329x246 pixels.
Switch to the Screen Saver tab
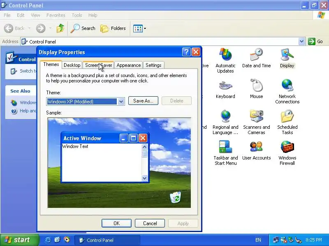(x=98, y=65)
